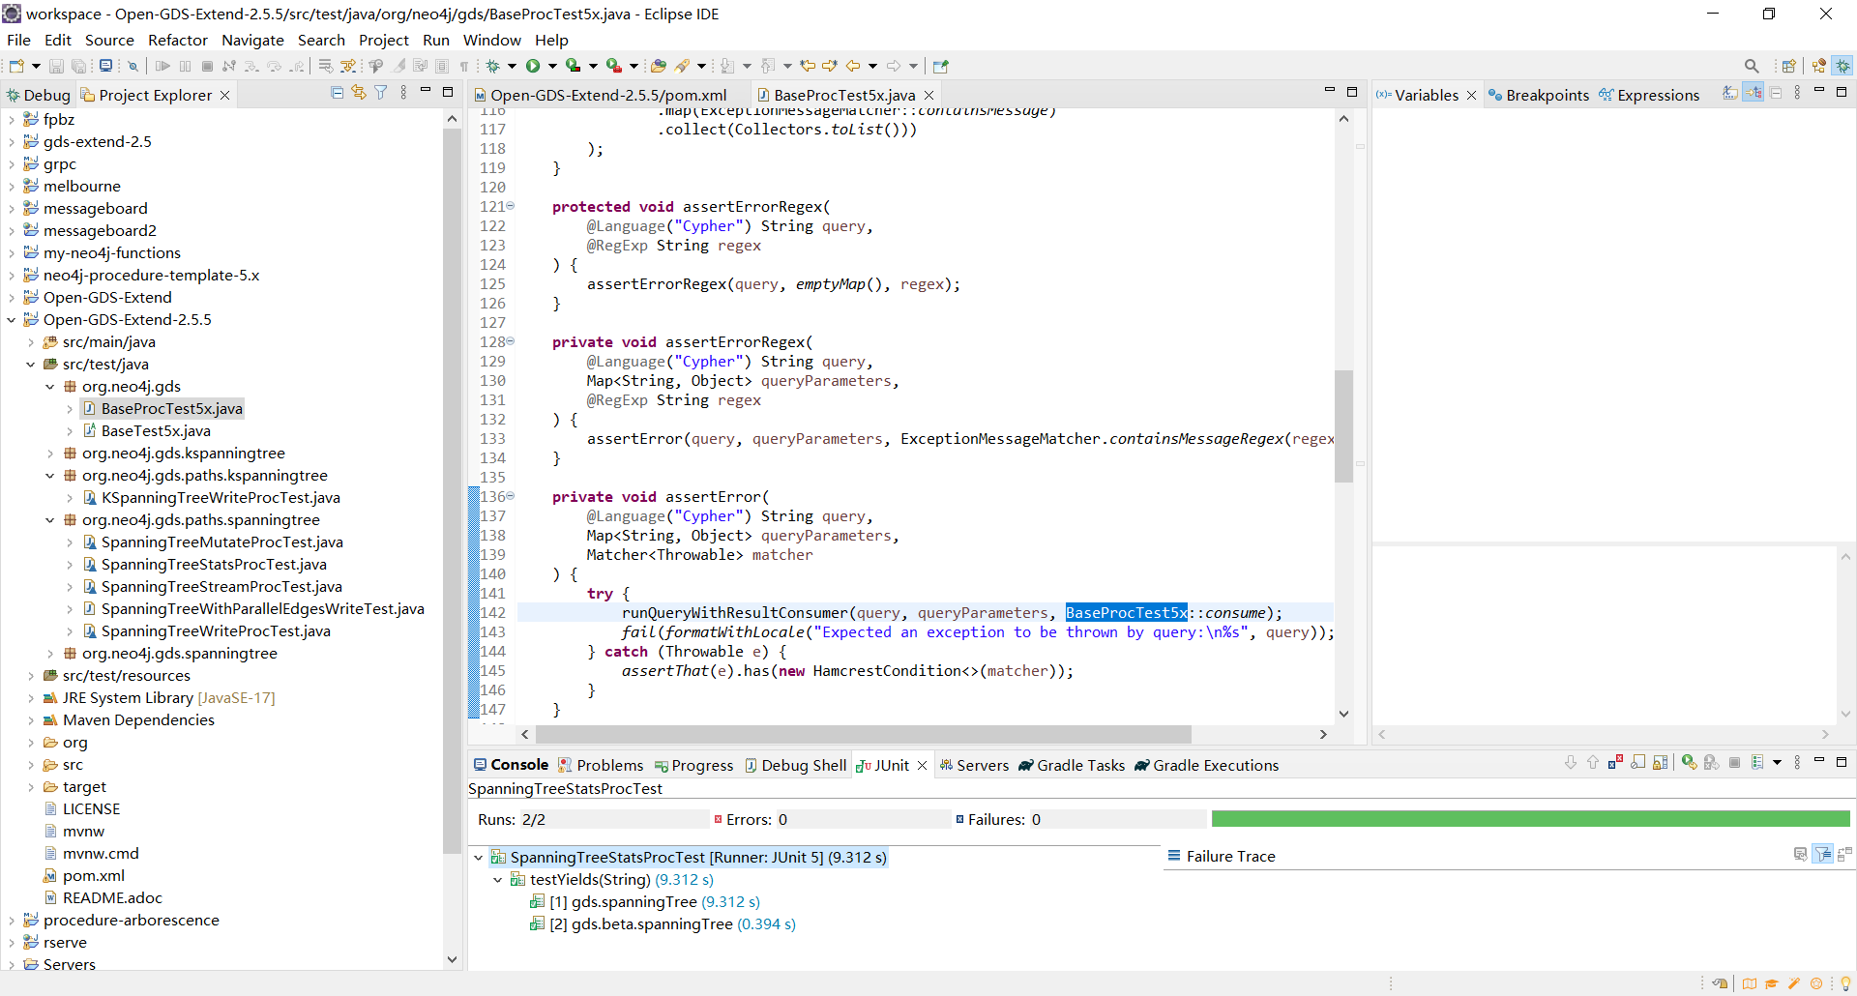This screenshot has height=996, width=1857.
Task: Open the Debug button dropdown arrow
Action: point(512,66)
